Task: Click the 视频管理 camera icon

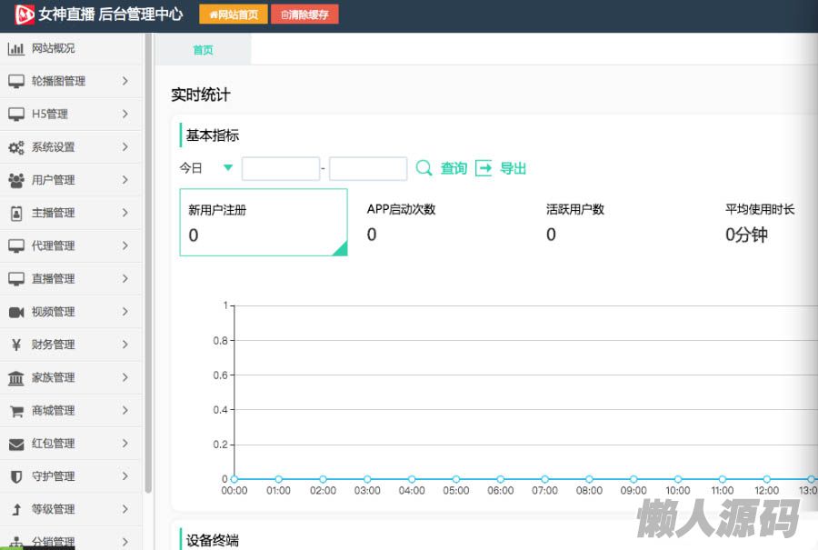Action: click(15, 312)
